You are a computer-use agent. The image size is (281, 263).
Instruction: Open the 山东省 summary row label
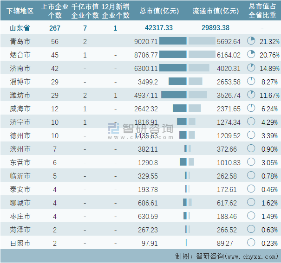(x=21, y=28)
